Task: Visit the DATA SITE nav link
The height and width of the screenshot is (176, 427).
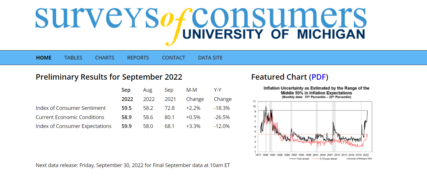Action: point(210,58)
